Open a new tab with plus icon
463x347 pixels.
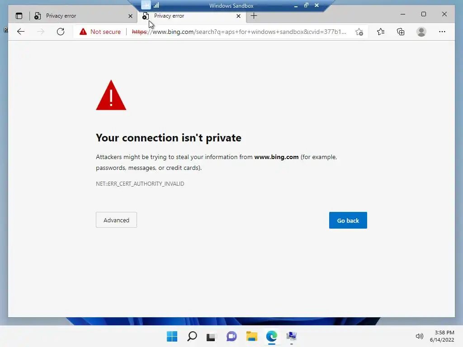click(254, 16)
